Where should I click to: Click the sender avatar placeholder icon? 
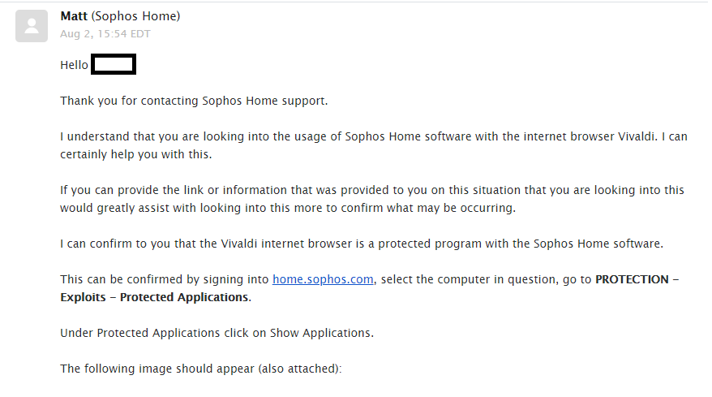[32, 25]
